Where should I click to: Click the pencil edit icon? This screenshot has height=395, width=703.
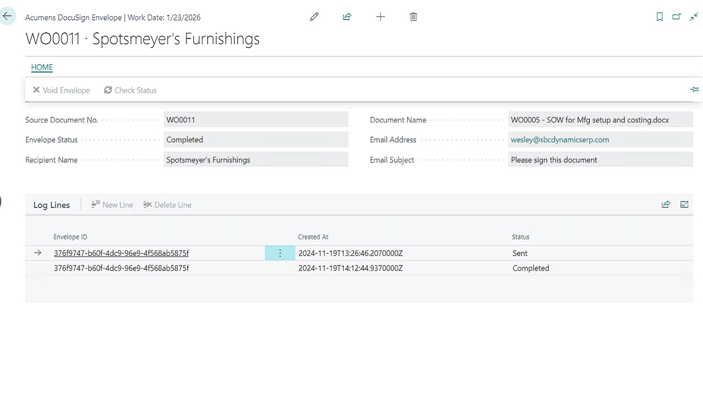[x=314, y=17]
